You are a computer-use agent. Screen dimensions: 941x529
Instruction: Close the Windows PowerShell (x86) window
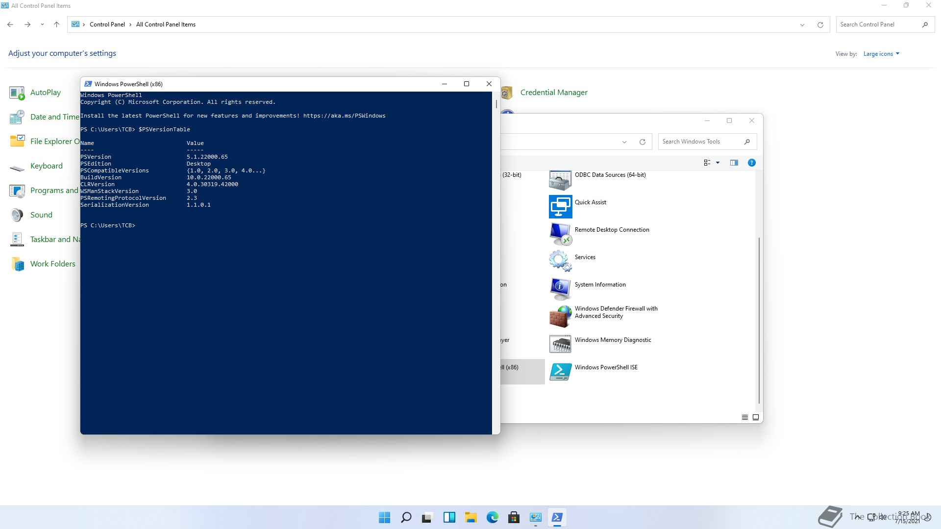pyautogui.click(x=489, y=84)
